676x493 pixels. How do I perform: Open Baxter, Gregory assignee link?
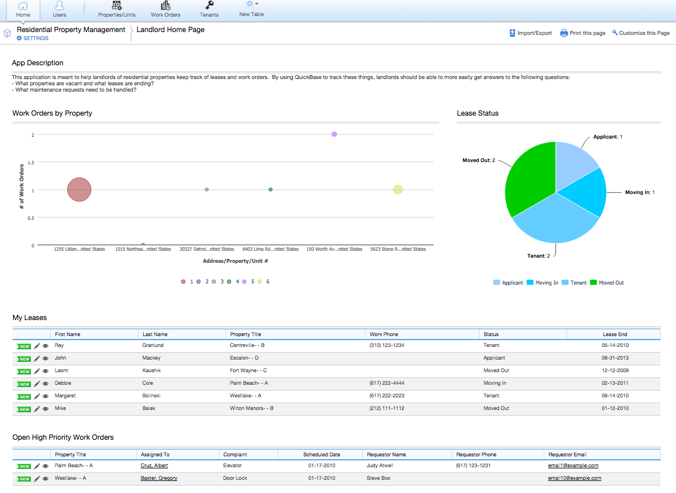pyautogui.click(x=159, y=478)
